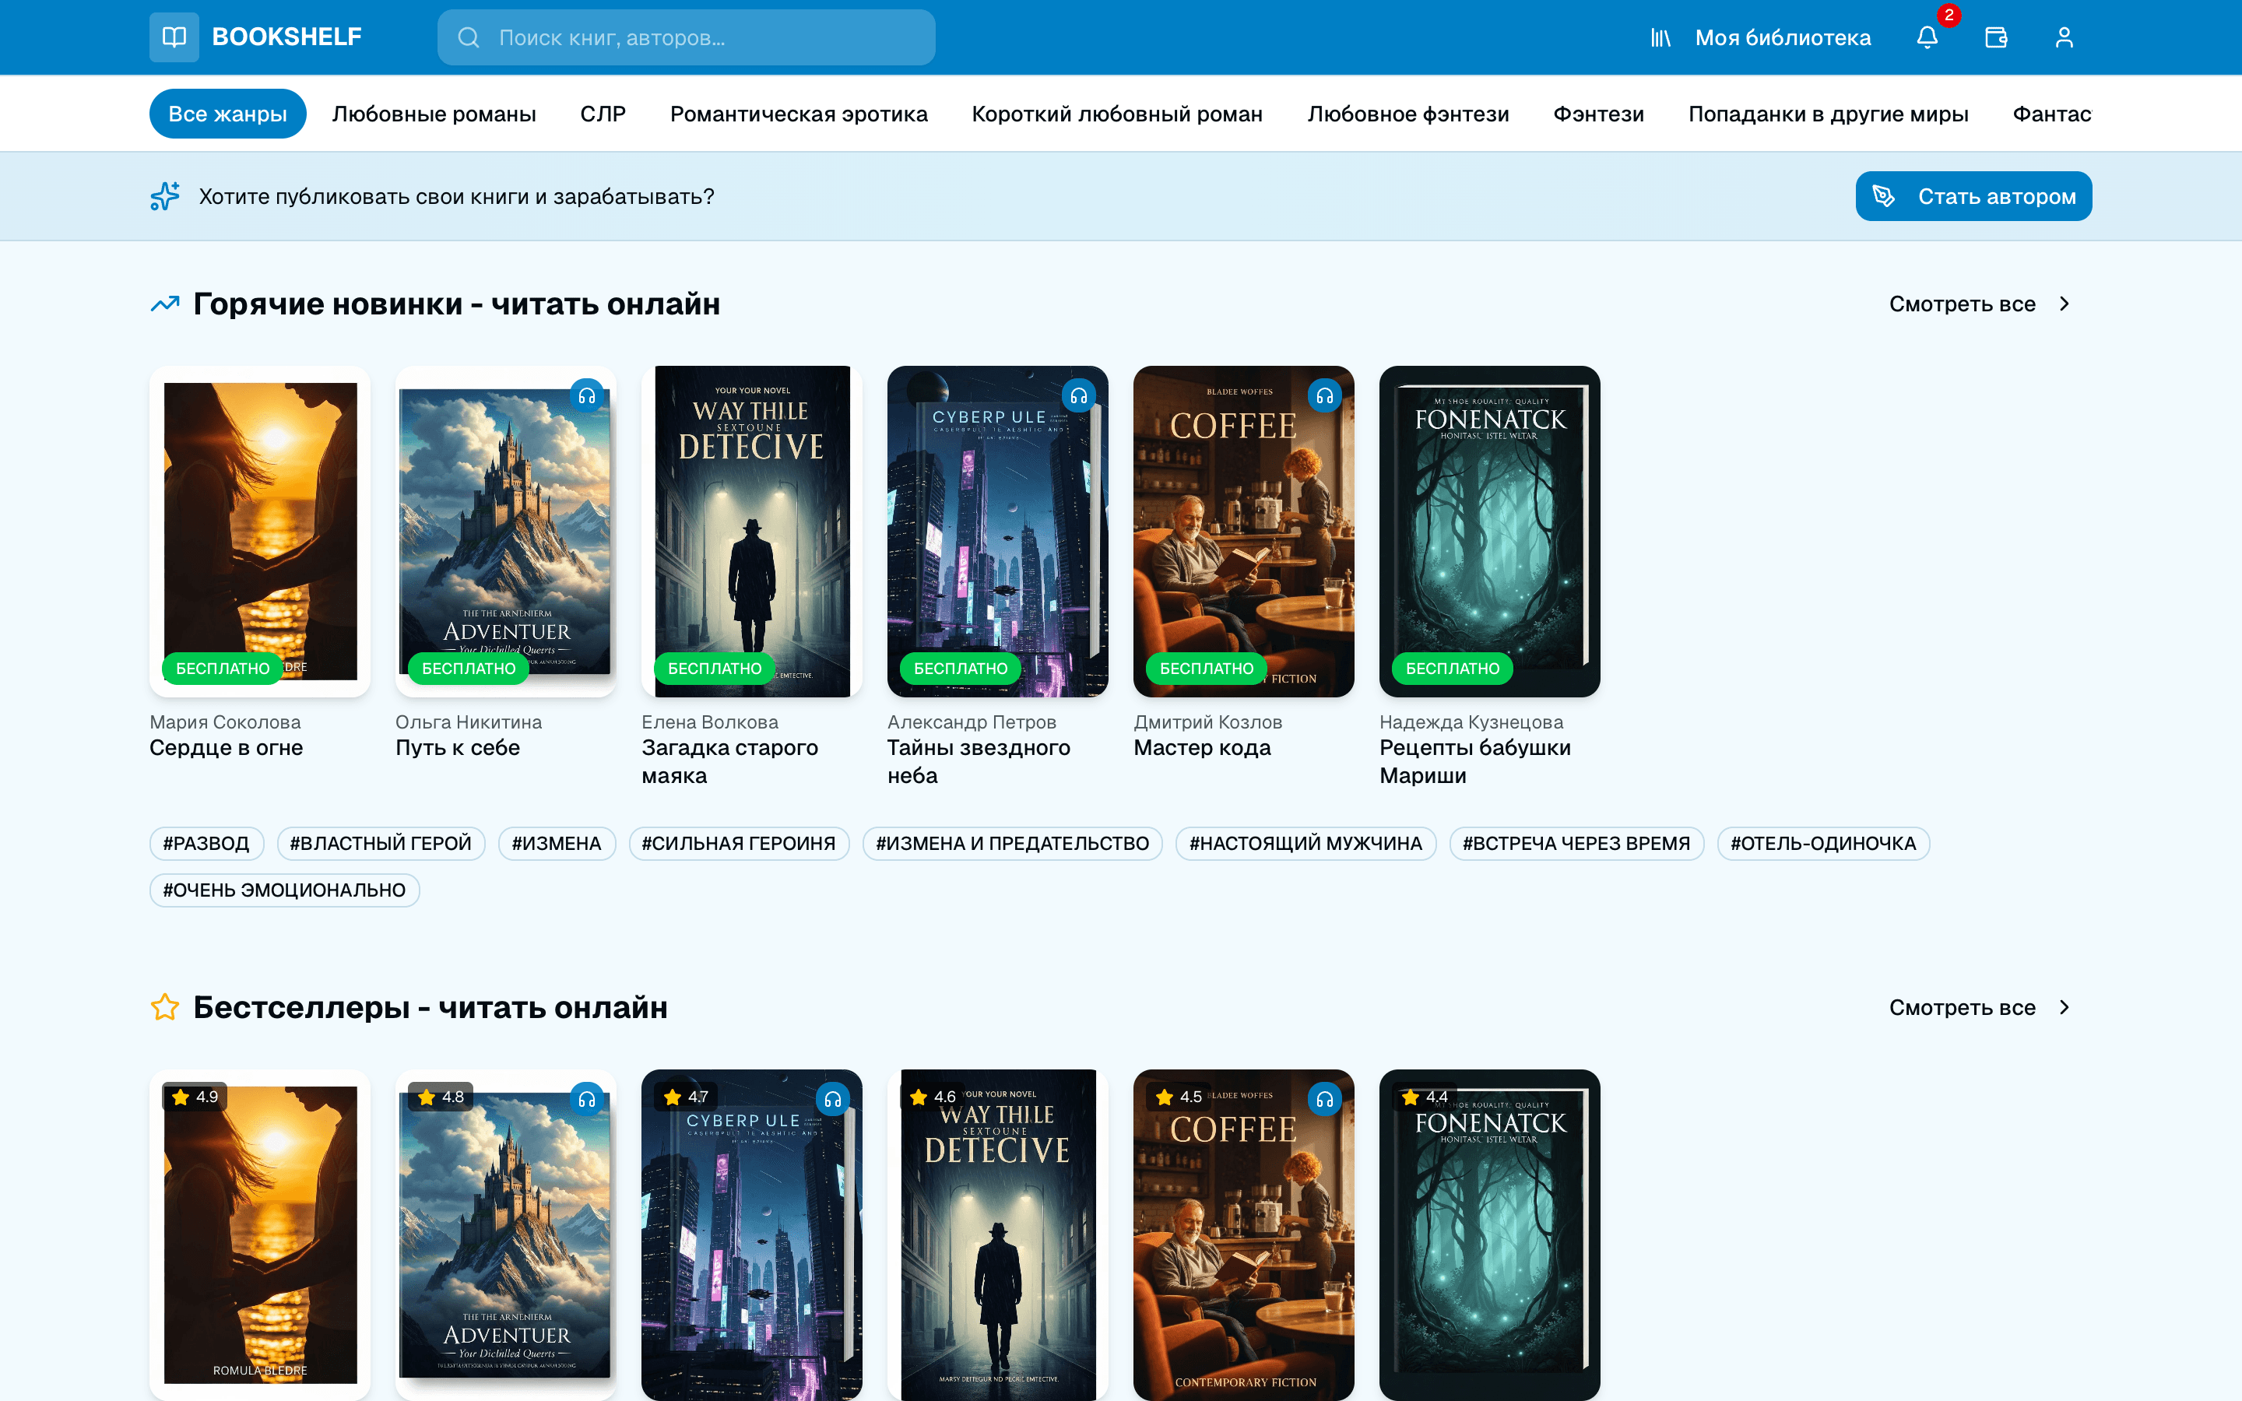2242x1401 pixels.
Task: Select the Все жанры tab
Action: click(228, 114)
